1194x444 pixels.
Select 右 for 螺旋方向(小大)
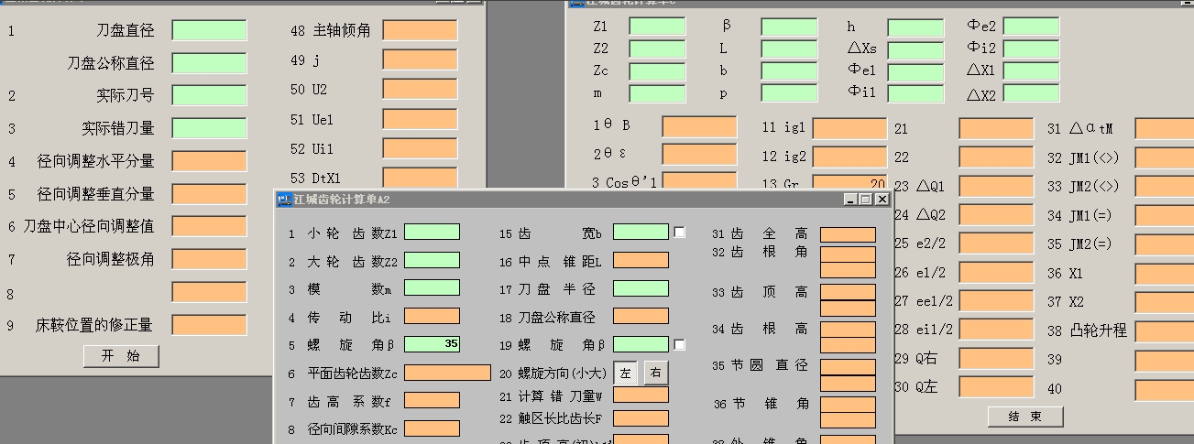(x=655, y=373)
